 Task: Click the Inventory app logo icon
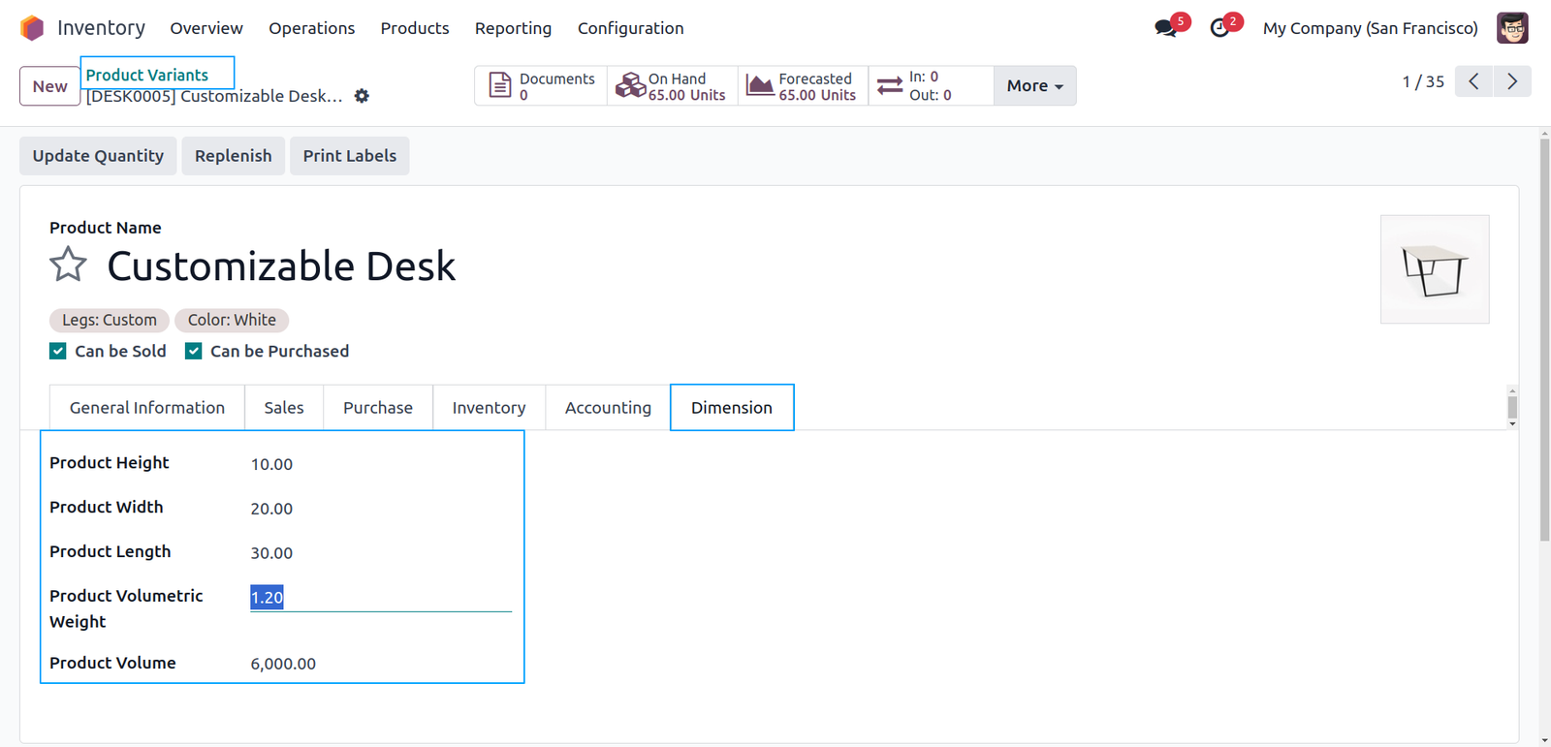coord(32,28)
